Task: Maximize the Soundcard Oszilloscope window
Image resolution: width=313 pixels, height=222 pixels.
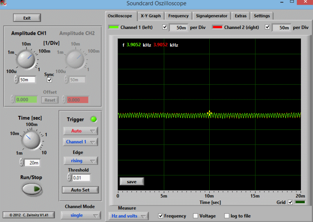Action: click(292, 2)
